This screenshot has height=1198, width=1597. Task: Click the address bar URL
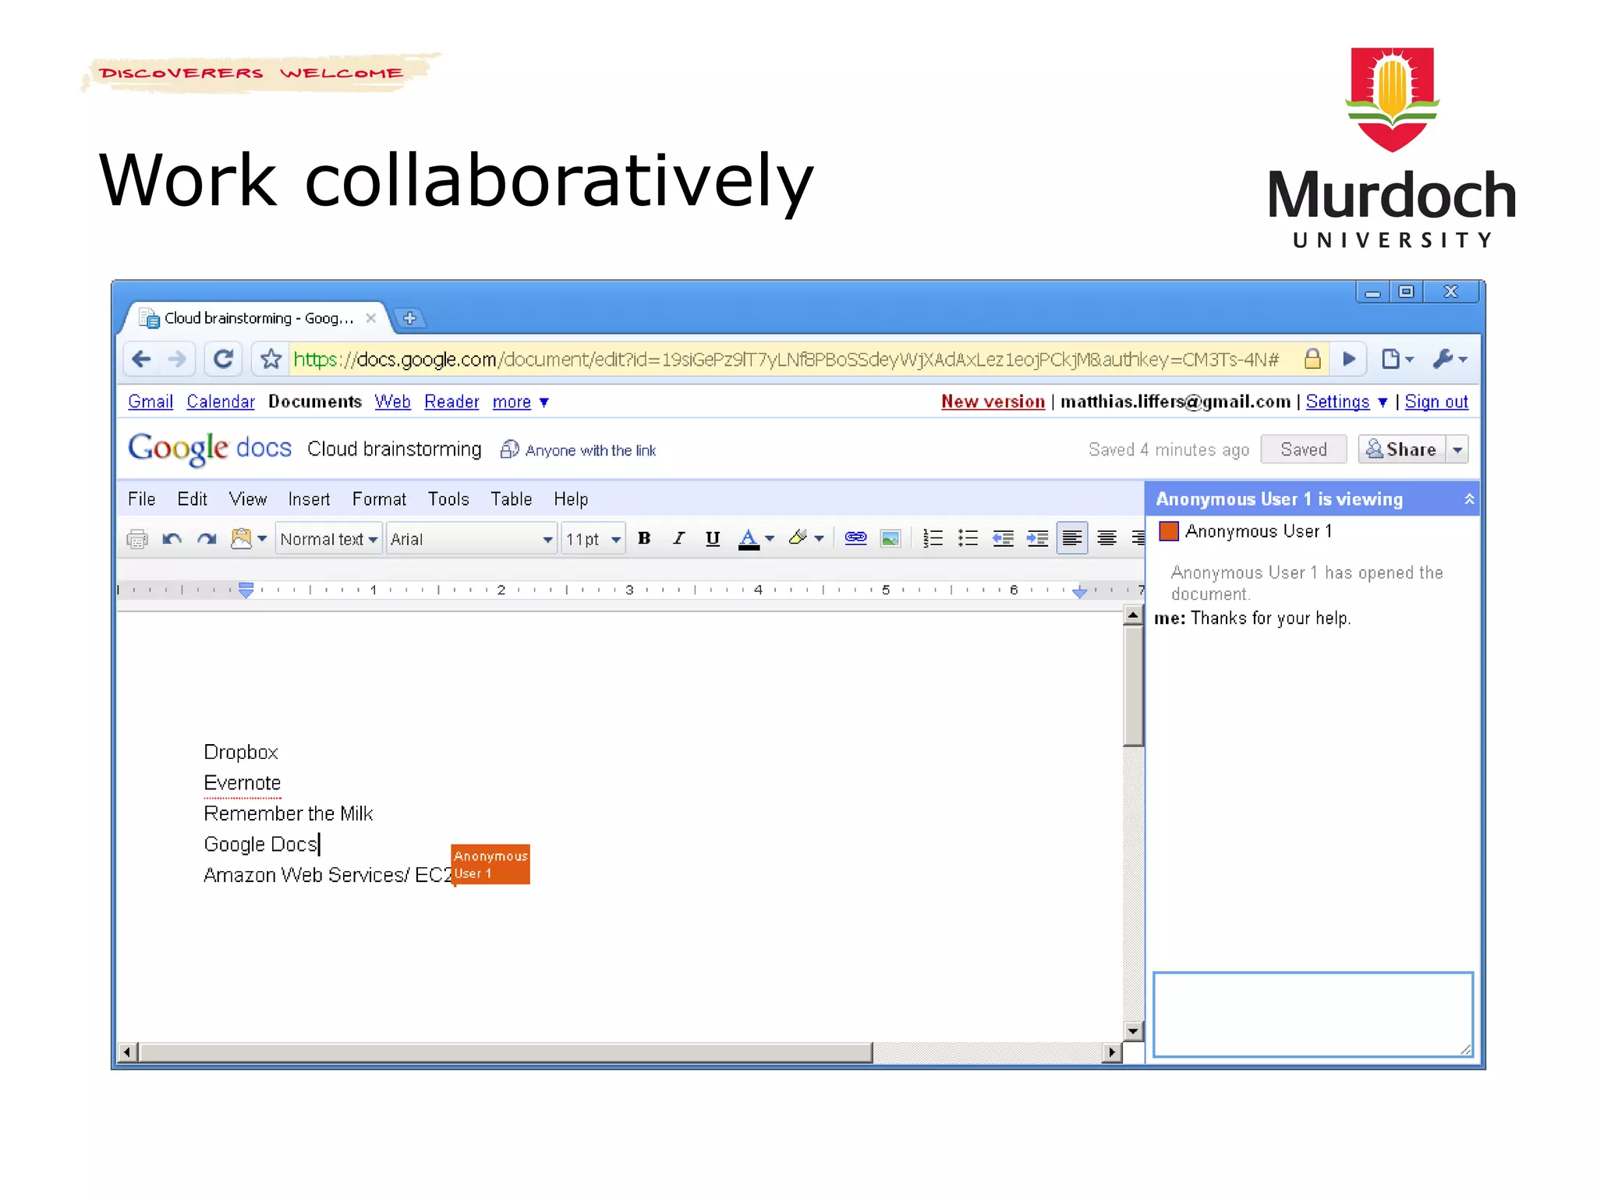point(786,359)
